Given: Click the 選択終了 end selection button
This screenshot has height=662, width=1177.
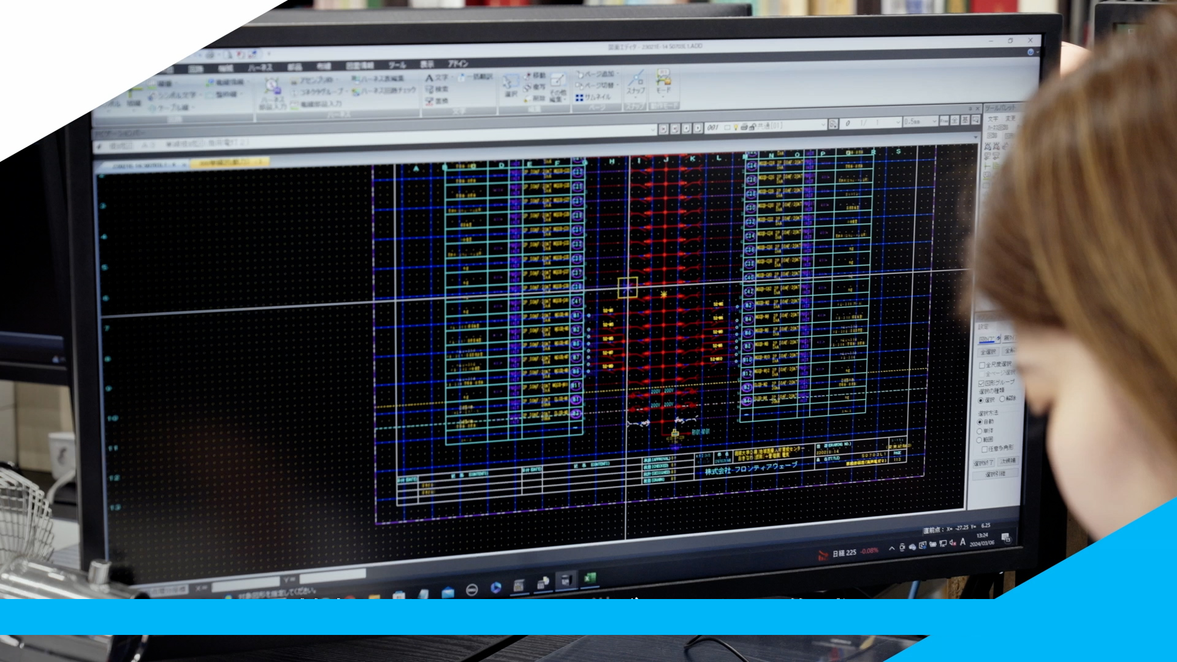Looking at the screenshot, I should 984,463.
